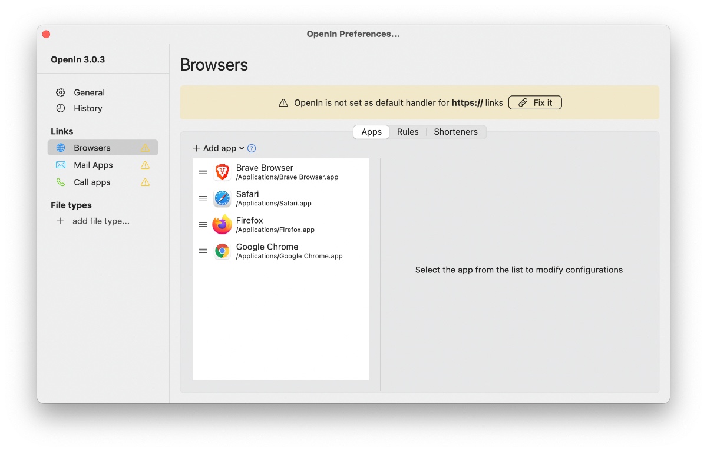Click the Google Chrome reorder handle
The image size is (707, 452).
pos(203,251)
